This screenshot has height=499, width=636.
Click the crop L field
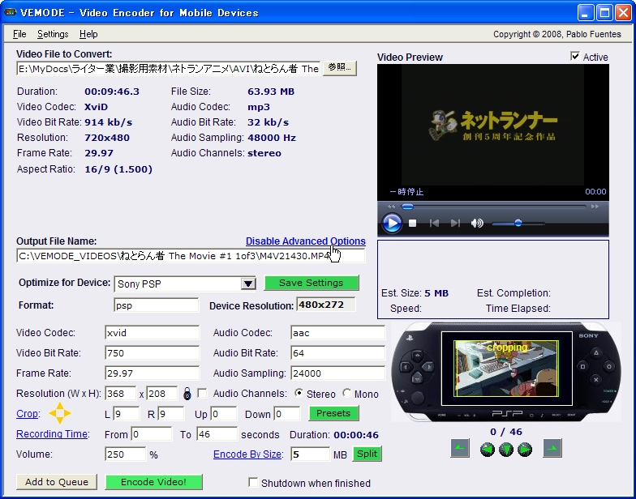[x=127, y=413]
